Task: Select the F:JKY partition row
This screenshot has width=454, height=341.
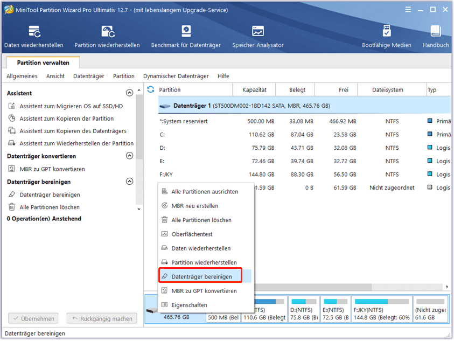Action: coord(305,175)
